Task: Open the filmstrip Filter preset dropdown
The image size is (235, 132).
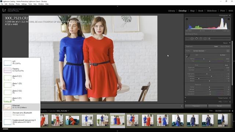Action: (x=223, y=111)
